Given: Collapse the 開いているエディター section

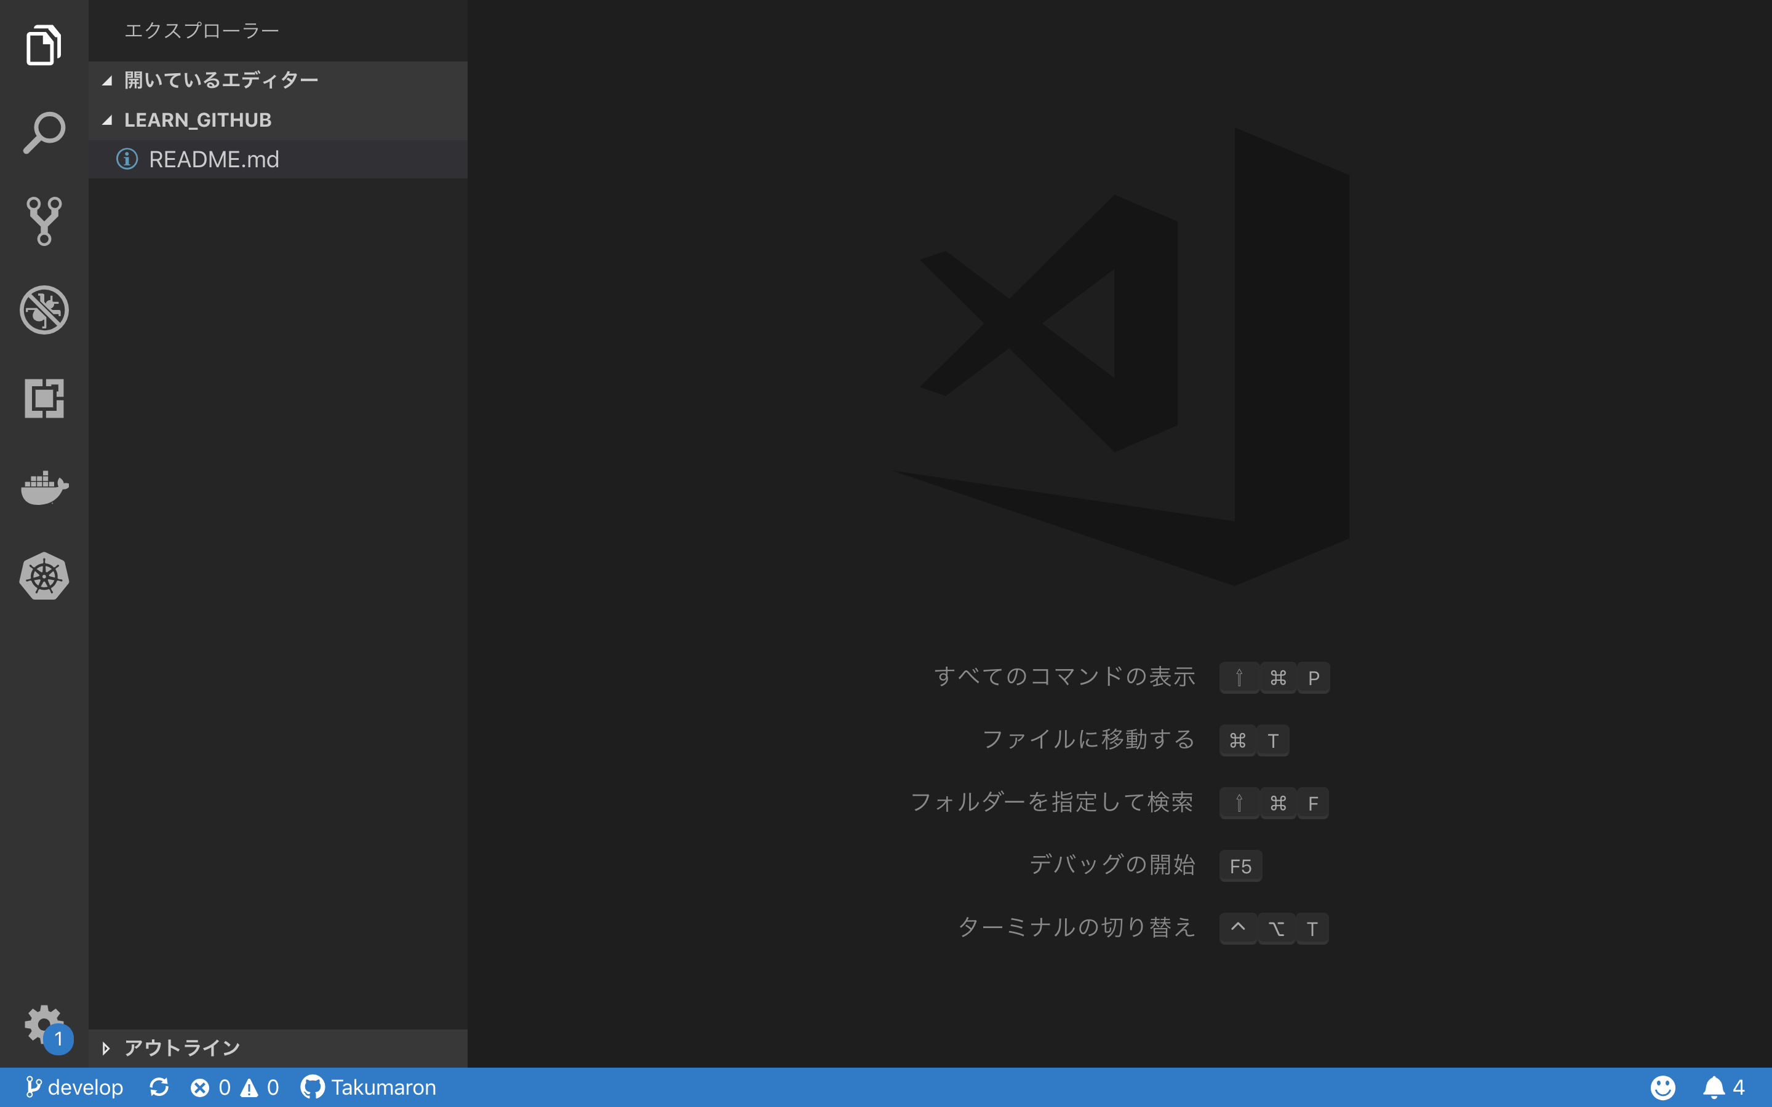Looking at the screenshot, I should (277, 80).
